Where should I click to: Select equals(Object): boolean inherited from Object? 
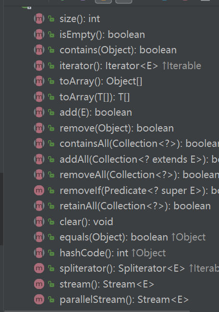point(114,237)
